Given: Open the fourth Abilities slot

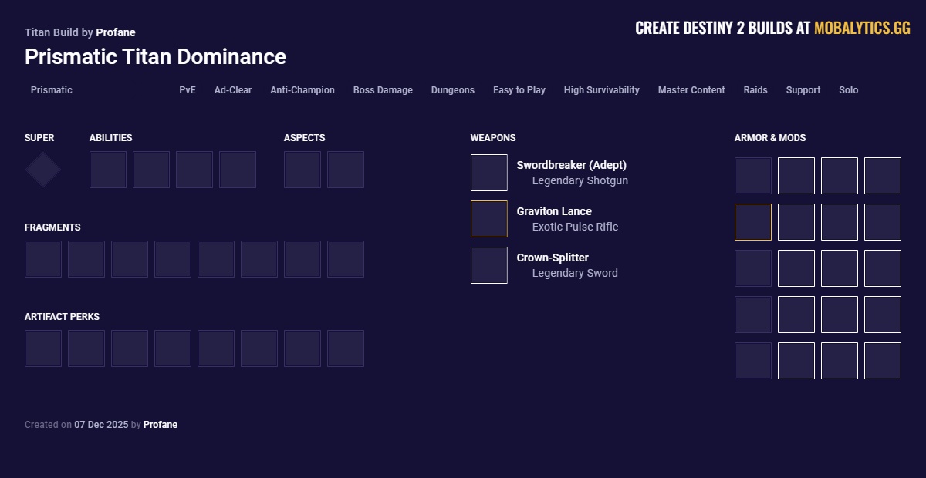Looking at the screenshot, I should click(238, 169).
